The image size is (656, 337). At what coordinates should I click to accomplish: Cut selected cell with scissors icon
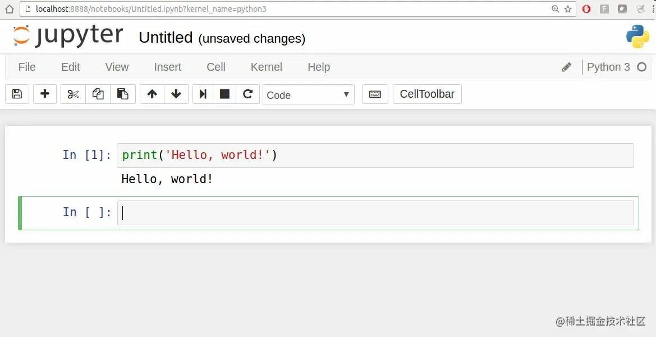(x=73, y=94)
